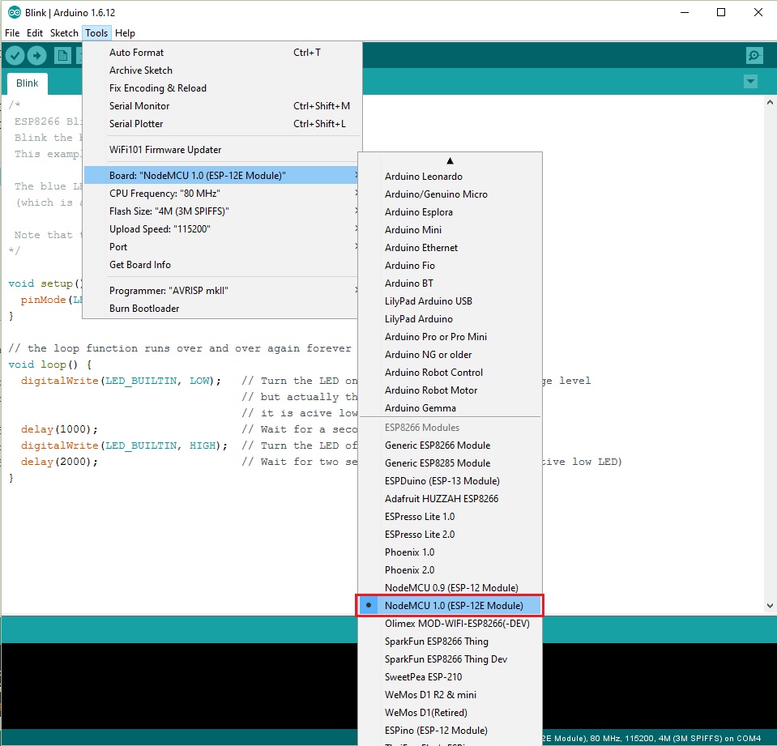The image size is (777, 746).
Task: Open Serial Monitor from Tools menu
Action: coord(221,106)
